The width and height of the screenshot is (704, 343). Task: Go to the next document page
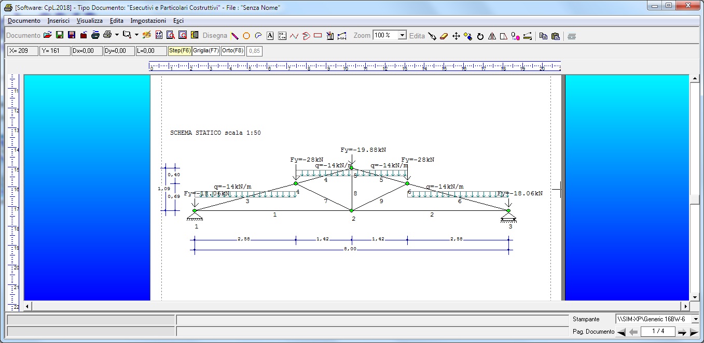682,332
